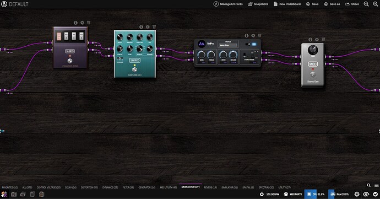
Task: Delete the Stereo Gain pedal via its trash icon
Action: pyautogui.click(x=323, y=39)
